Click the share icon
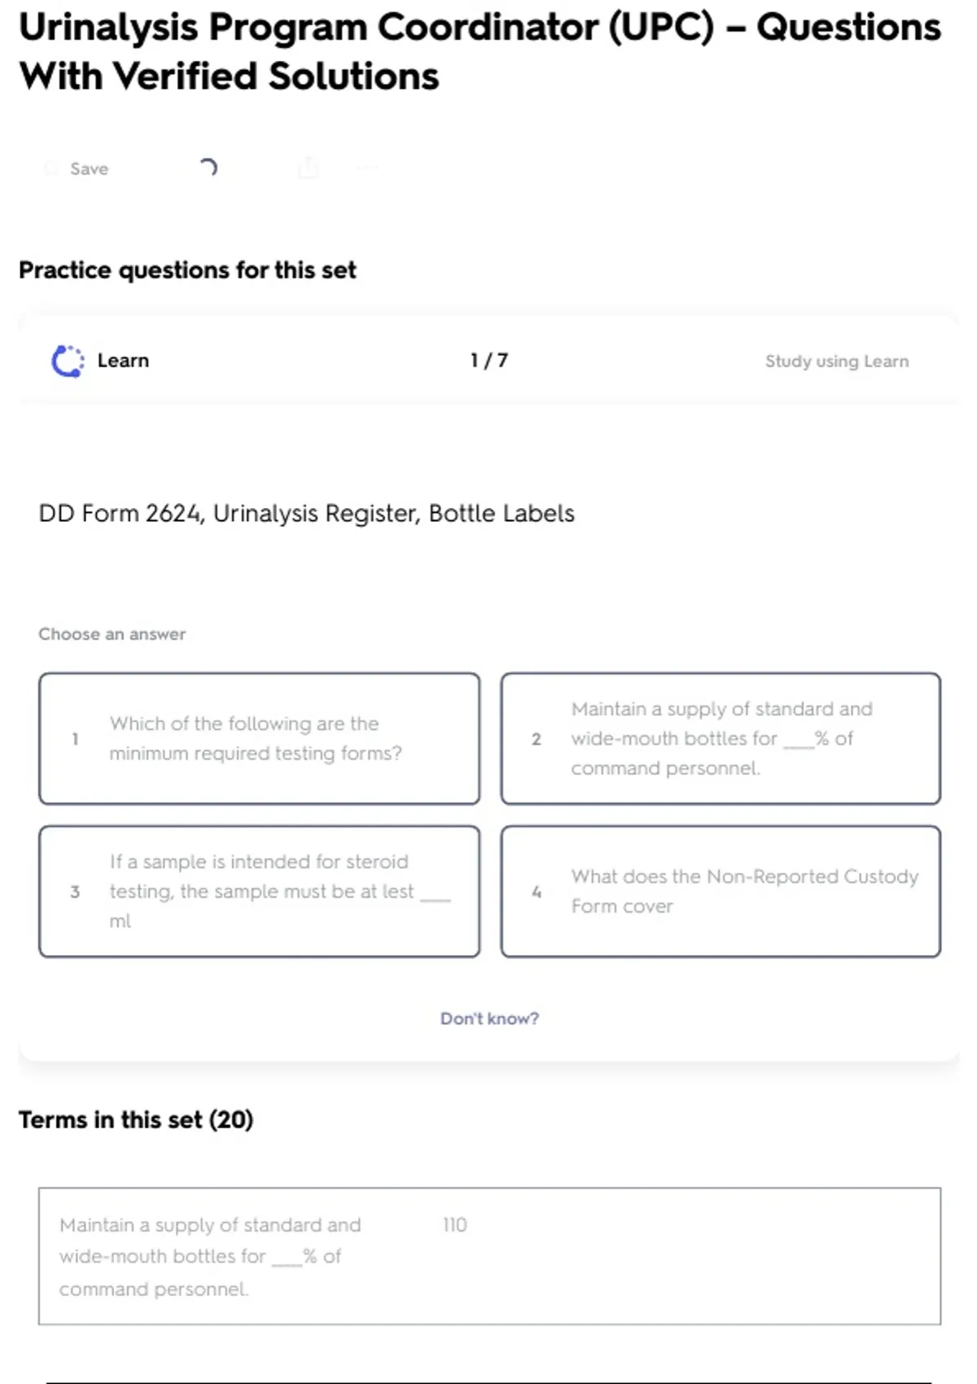Screen dimensions: 977x1384 point(309,168)
